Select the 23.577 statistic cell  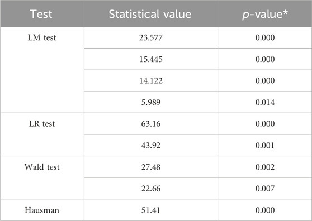click(x=151, y=37)
